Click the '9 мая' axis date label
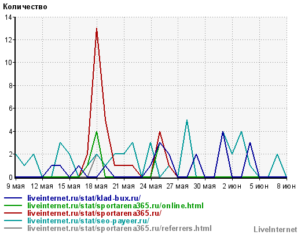 click(16, 186)
